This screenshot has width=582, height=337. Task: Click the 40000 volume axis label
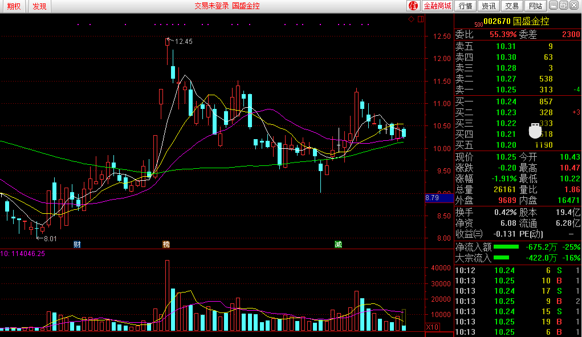point(441,268)
